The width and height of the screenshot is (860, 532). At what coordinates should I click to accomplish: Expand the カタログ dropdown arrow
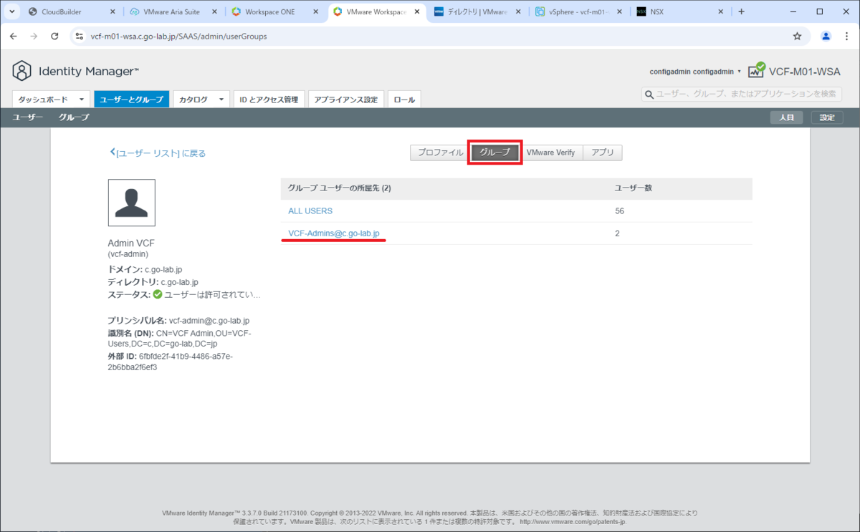pos(221,100)
